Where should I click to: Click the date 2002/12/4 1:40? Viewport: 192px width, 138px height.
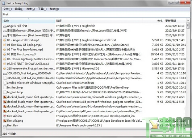point(175,40)
